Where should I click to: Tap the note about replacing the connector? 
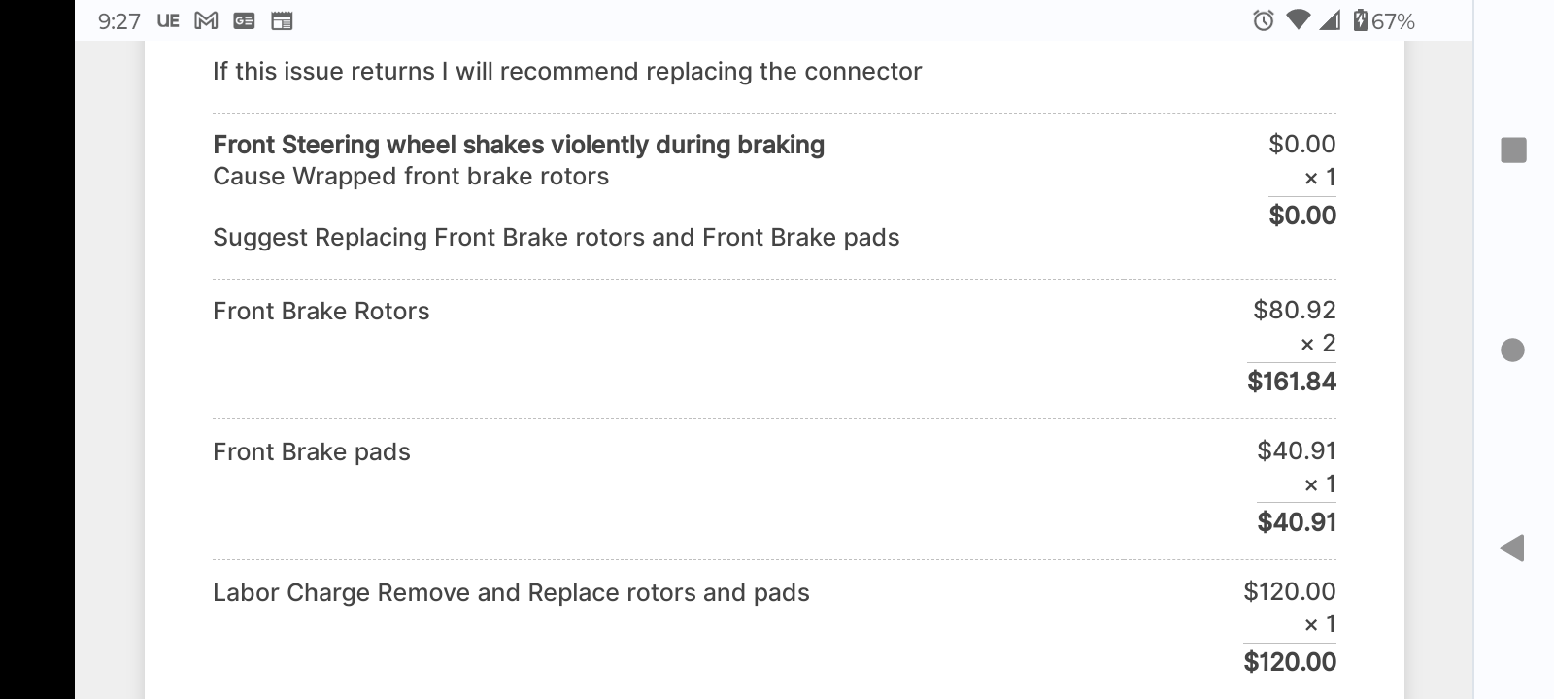567,71
